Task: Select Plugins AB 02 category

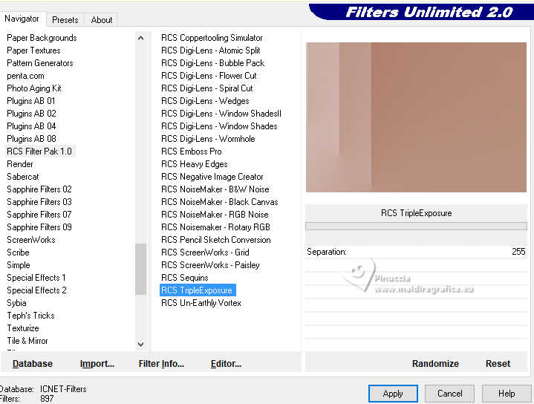Action: click(x=31, y=114)
